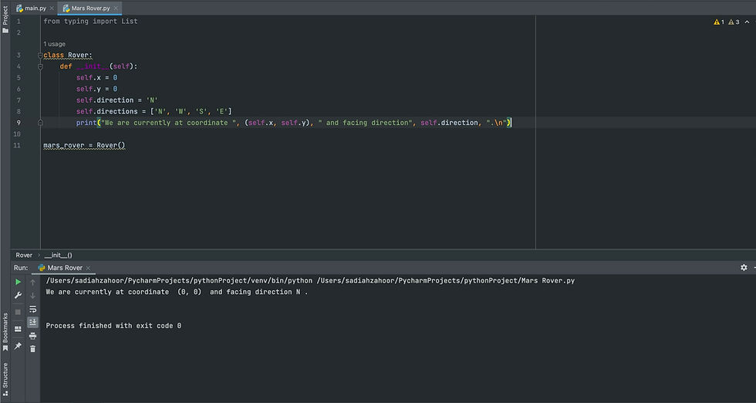Clear console output with trash icon

click(x=32, y=348)
